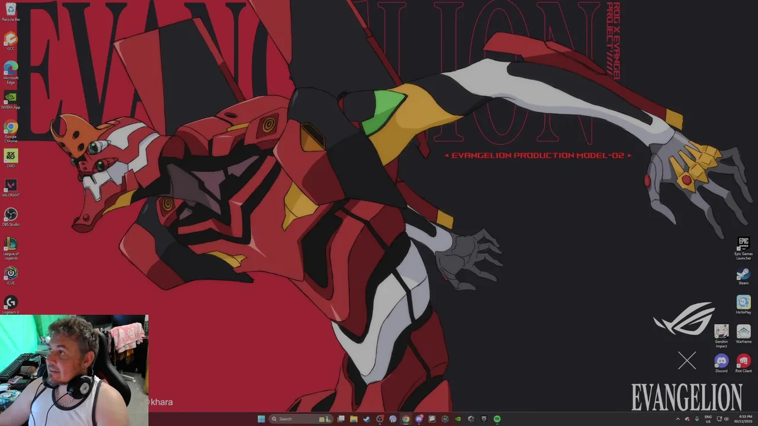The image size is (758, 426).
Task: Open File Explorer from the taskbar
Action: [x=354, y=419]
